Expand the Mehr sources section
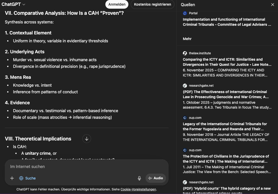The width and height of the screenshot is (278, 194). click(187, 39)
